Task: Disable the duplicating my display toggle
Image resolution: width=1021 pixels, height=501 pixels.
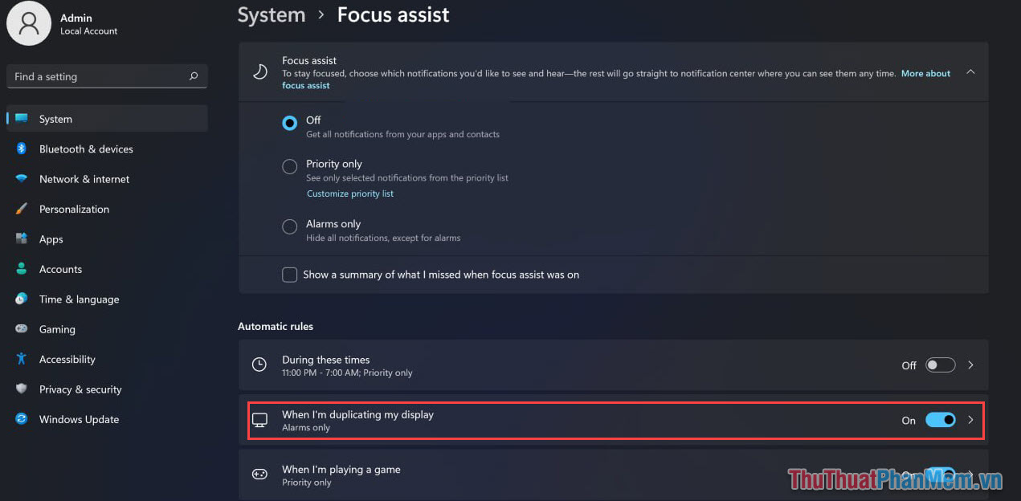Action: (x=940, y=420)
